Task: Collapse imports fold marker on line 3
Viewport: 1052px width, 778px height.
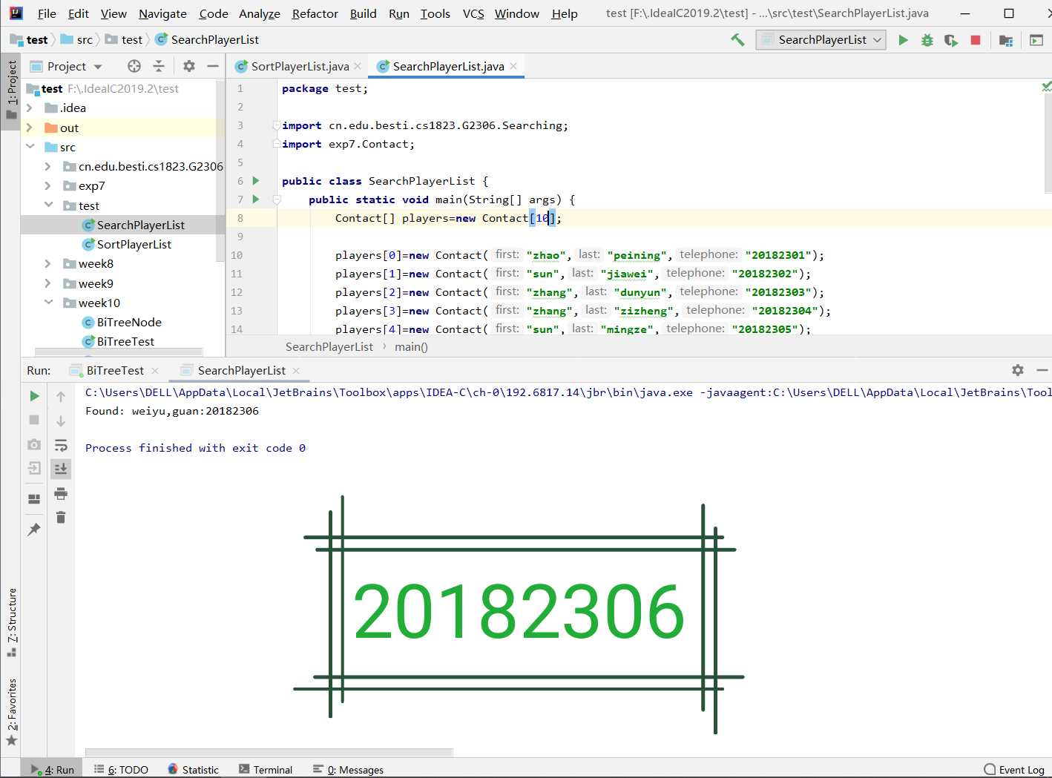Action: (x=277, y=125)
